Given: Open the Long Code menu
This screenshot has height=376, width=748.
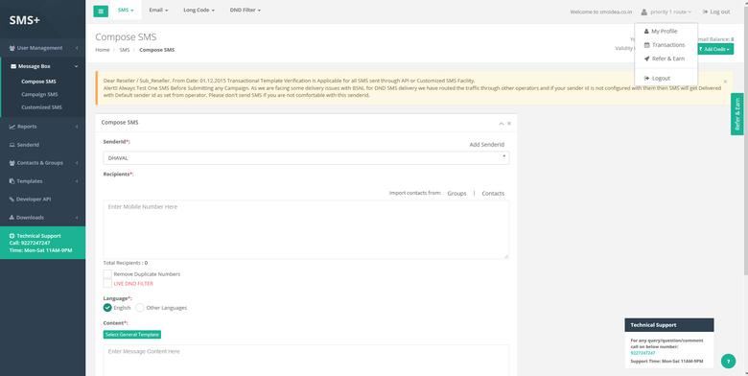Looking at the screenshot, I should [199, 10].
